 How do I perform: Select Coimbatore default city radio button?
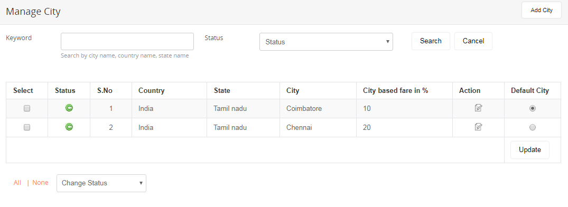(x=532, y=108)
